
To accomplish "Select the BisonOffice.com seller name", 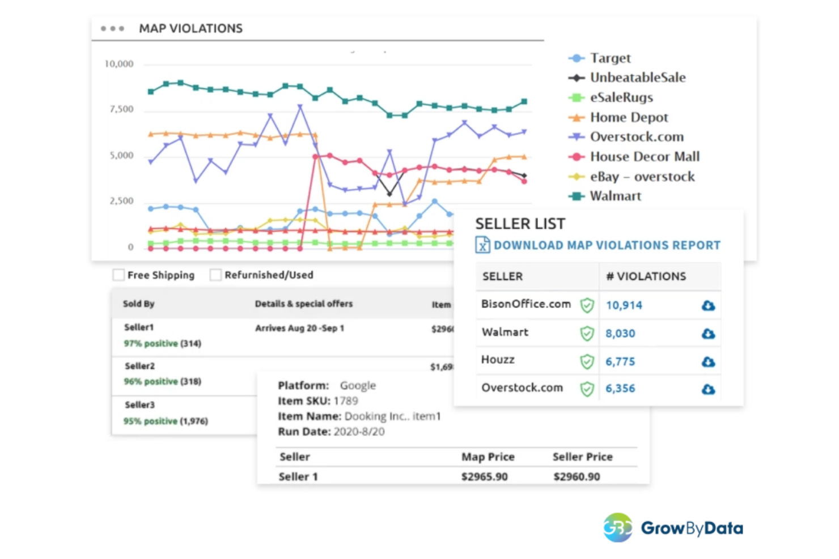I will point(526,304).
